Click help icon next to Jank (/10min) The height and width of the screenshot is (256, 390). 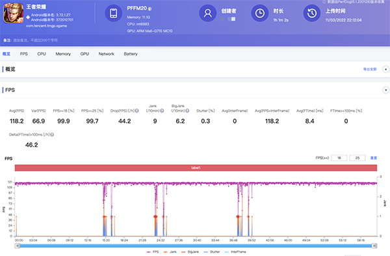(162, 111)
